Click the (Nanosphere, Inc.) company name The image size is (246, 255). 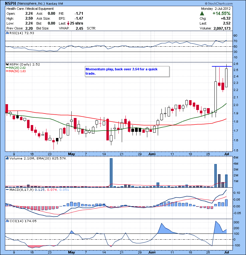coord(31,3)
